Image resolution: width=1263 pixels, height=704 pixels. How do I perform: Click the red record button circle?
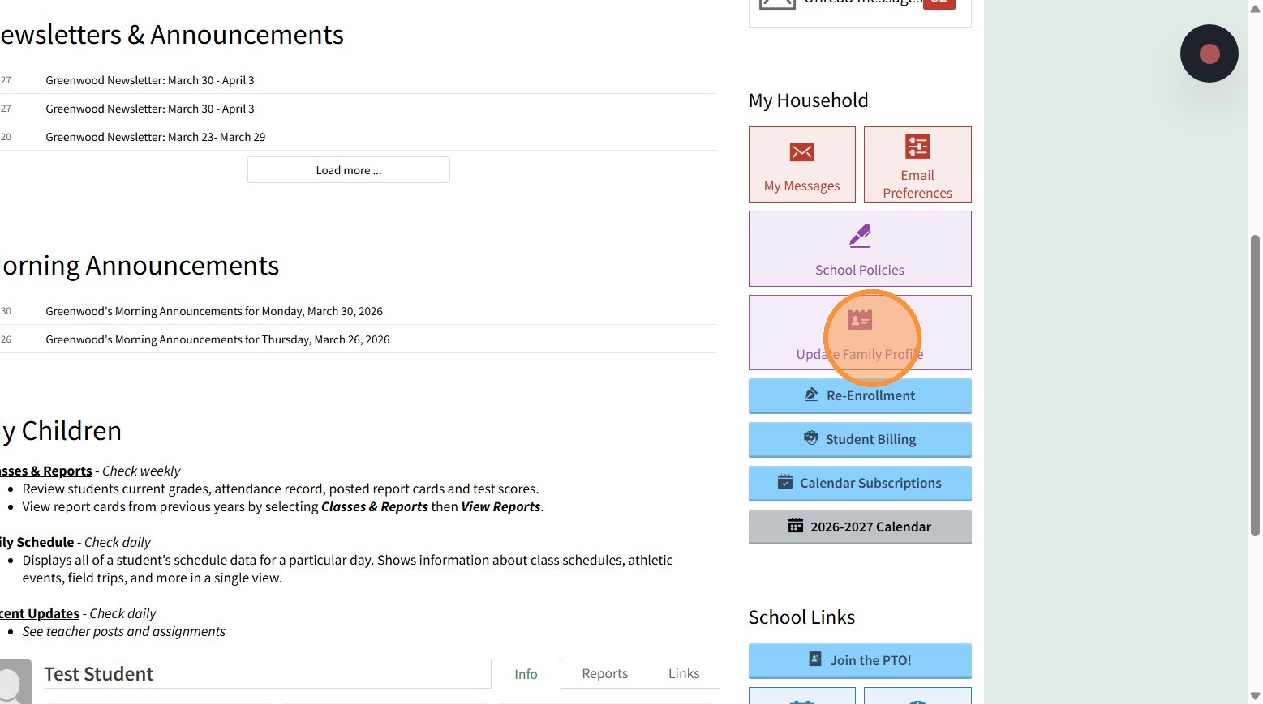click(x=1209, y=53)
